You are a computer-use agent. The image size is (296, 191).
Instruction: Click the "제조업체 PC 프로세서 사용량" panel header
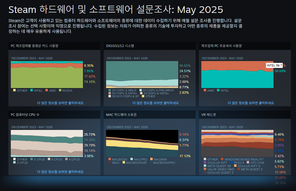(245, 46)
